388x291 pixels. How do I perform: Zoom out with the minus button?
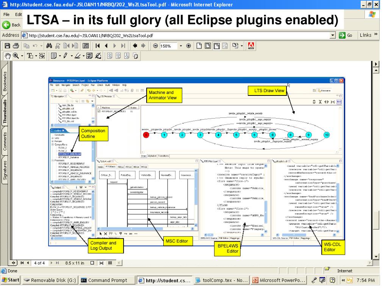point(155,46)
